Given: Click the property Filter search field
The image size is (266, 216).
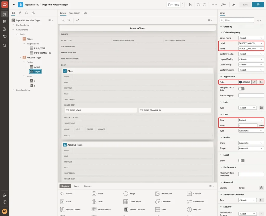Looking at the screenshot, I should (x=237, y=20).
